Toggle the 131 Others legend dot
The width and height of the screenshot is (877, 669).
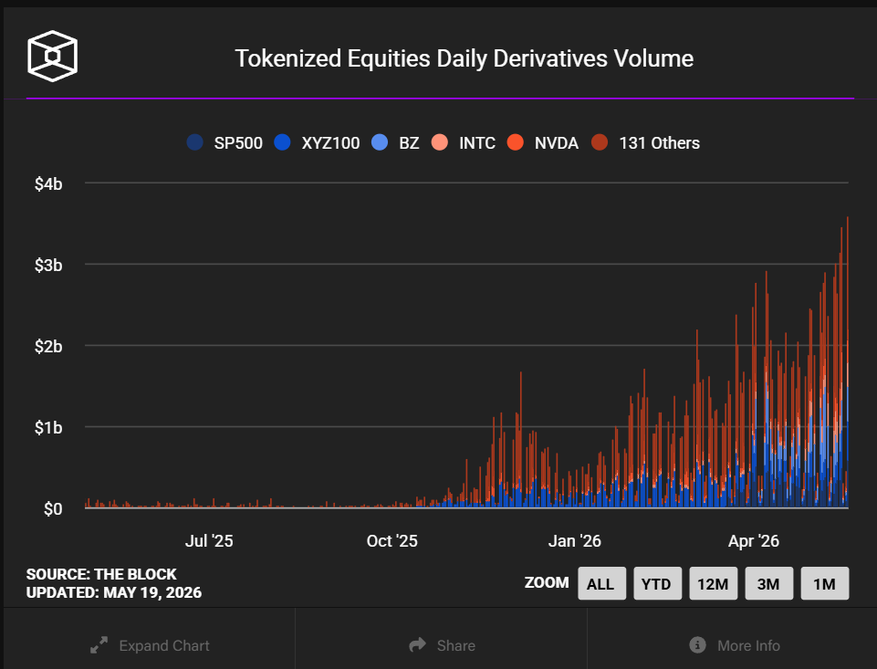click(600, 142)
